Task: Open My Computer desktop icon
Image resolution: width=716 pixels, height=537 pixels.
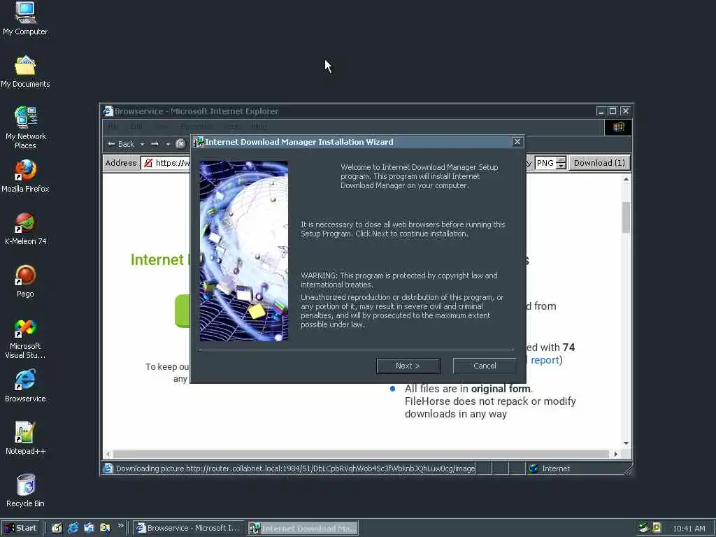Action: point(25,18)
